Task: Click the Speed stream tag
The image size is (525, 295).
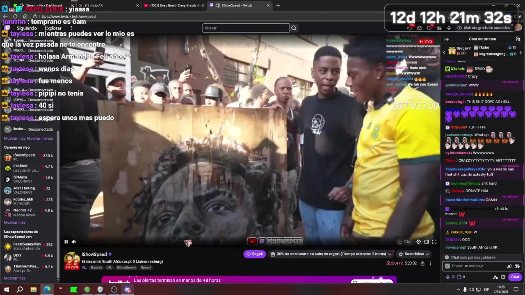Action: [146, 268]
